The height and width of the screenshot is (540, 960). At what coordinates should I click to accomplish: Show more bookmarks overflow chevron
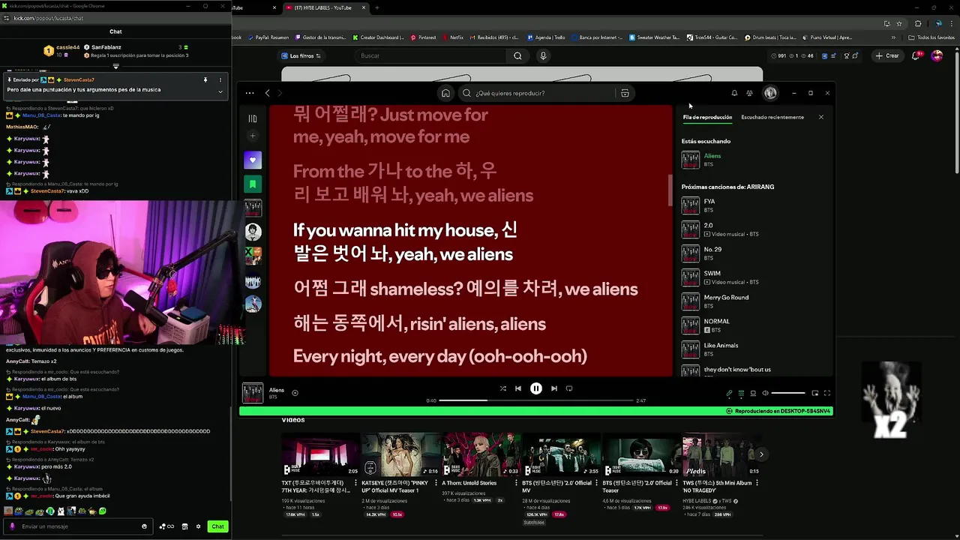(893, 37)
